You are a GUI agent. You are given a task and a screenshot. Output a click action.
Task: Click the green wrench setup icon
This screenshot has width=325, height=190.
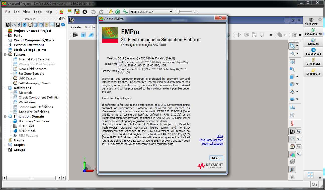(x=125, y=12)
